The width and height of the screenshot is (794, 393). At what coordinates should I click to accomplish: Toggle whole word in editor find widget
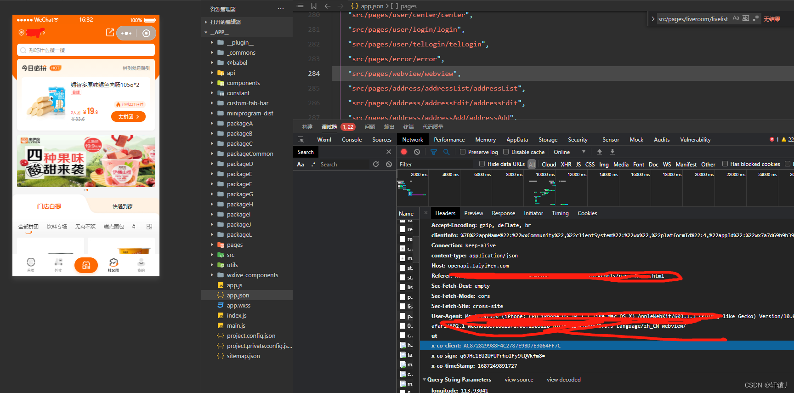tap(746, 18)
